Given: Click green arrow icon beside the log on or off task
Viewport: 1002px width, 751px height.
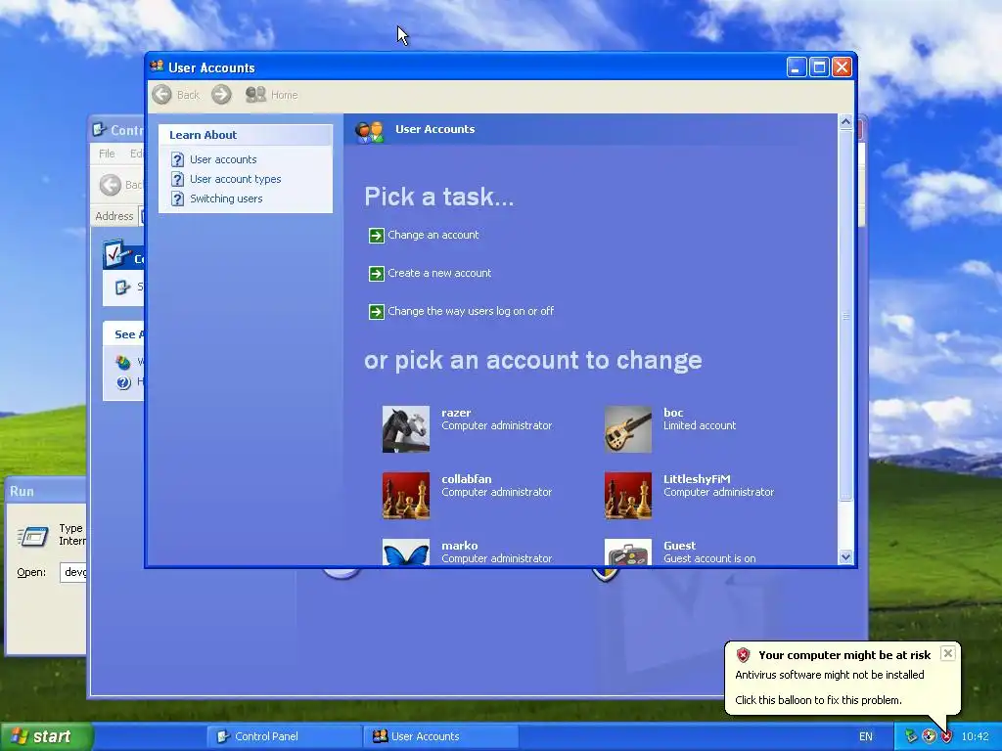Looking at the screenshot, I should 377,312.
